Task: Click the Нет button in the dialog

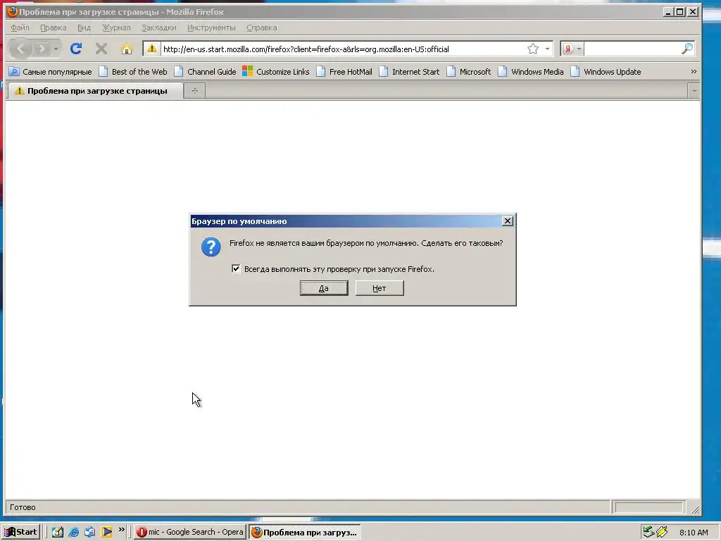Action: tap(380, 288)
